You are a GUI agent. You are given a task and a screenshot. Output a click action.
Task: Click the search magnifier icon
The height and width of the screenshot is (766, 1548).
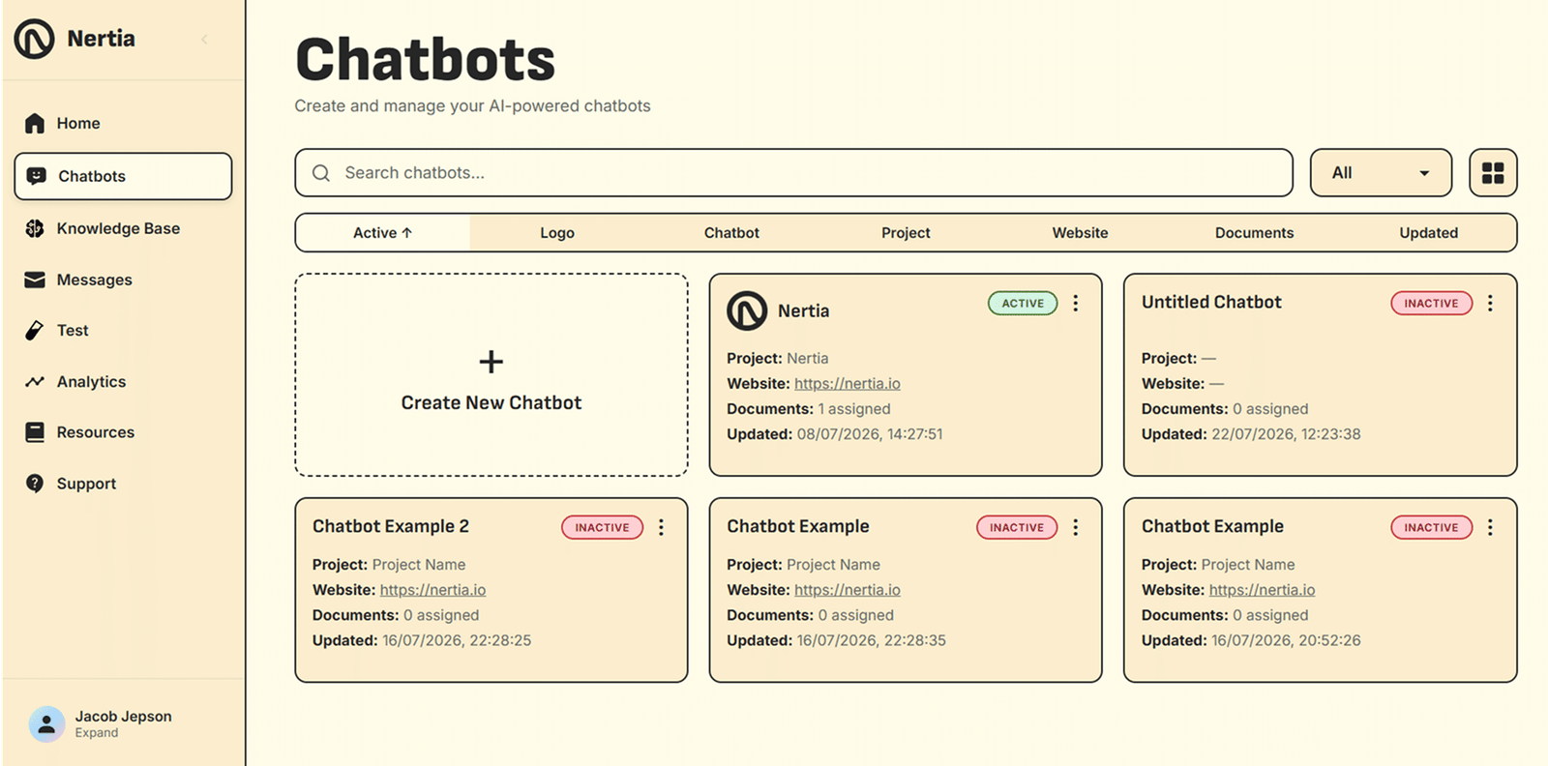pos(321,173)
